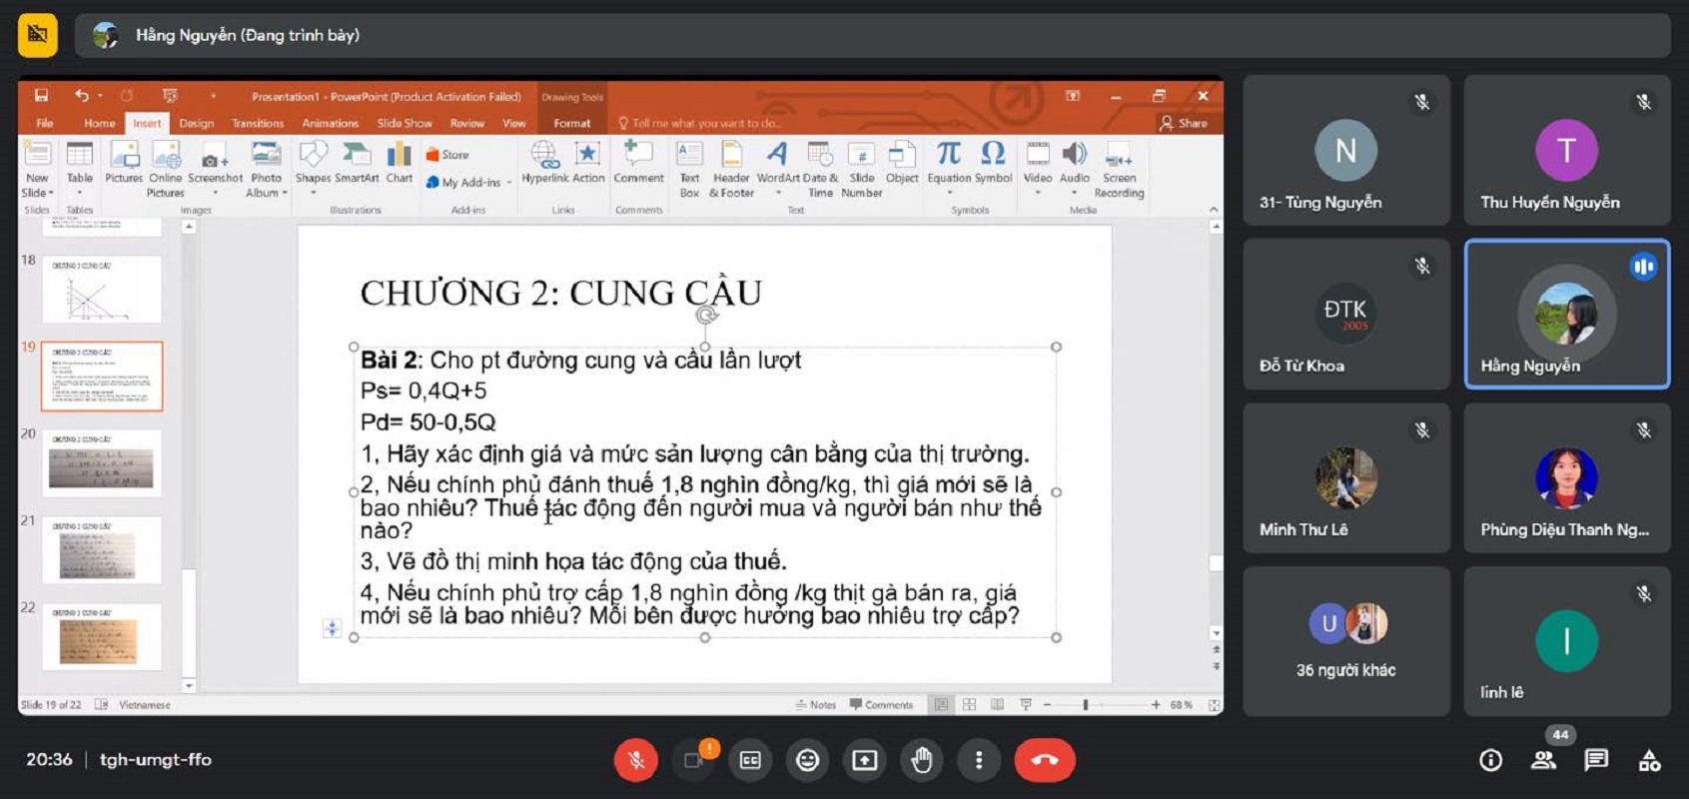Adjust the zoom slider in status bar
Viewport: 1689px width, 799px height.
coord(1086,705)
